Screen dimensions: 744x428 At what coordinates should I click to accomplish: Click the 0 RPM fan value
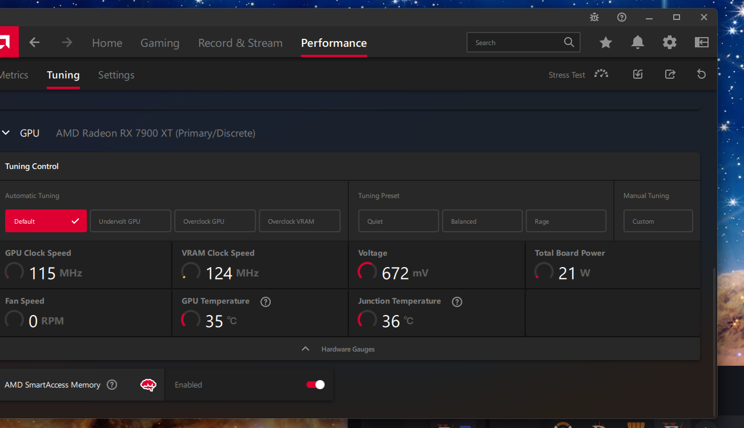(x=46, y=321)
